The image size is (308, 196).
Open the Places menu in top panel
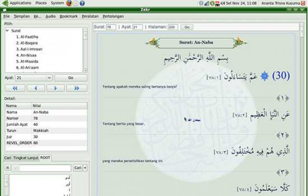(41, 3)
